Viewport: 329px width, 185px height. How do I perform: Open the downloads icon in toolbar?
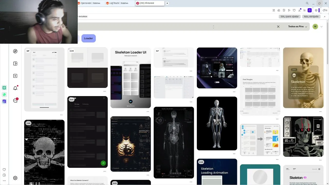point(299,10)
